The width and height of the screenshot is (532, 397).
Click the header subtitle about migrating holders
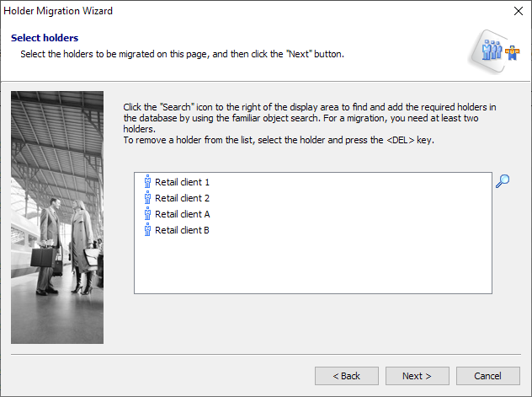182,54
